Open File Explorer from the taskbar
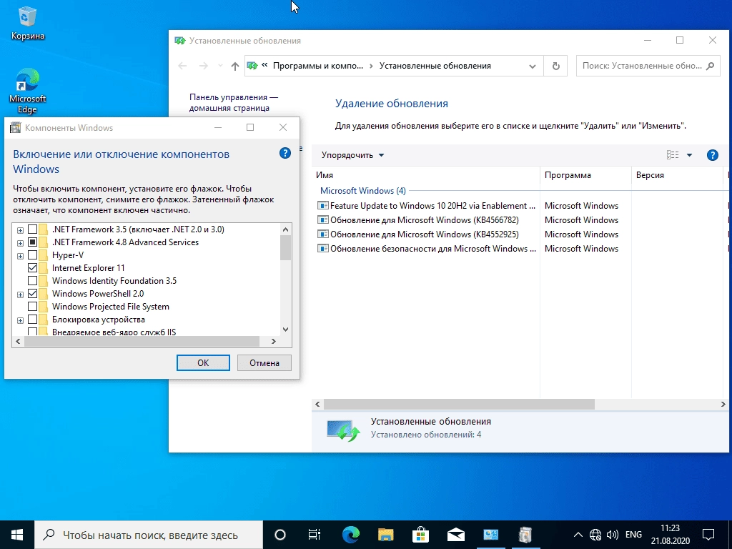The width and height of the screenshot is (732, 549). tap(385, 535)
